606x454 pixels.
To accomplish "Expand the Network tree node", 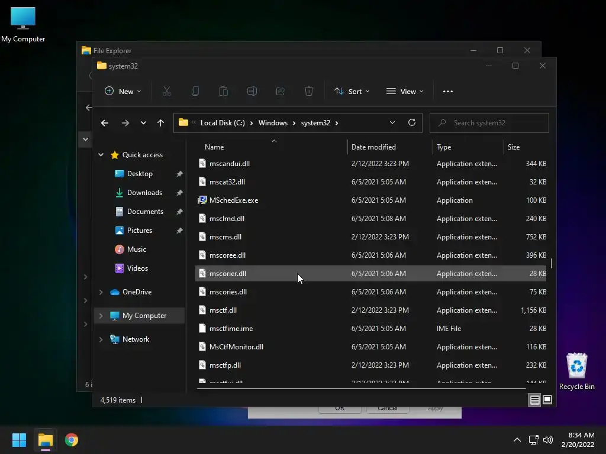I will (x=101, y=339).
